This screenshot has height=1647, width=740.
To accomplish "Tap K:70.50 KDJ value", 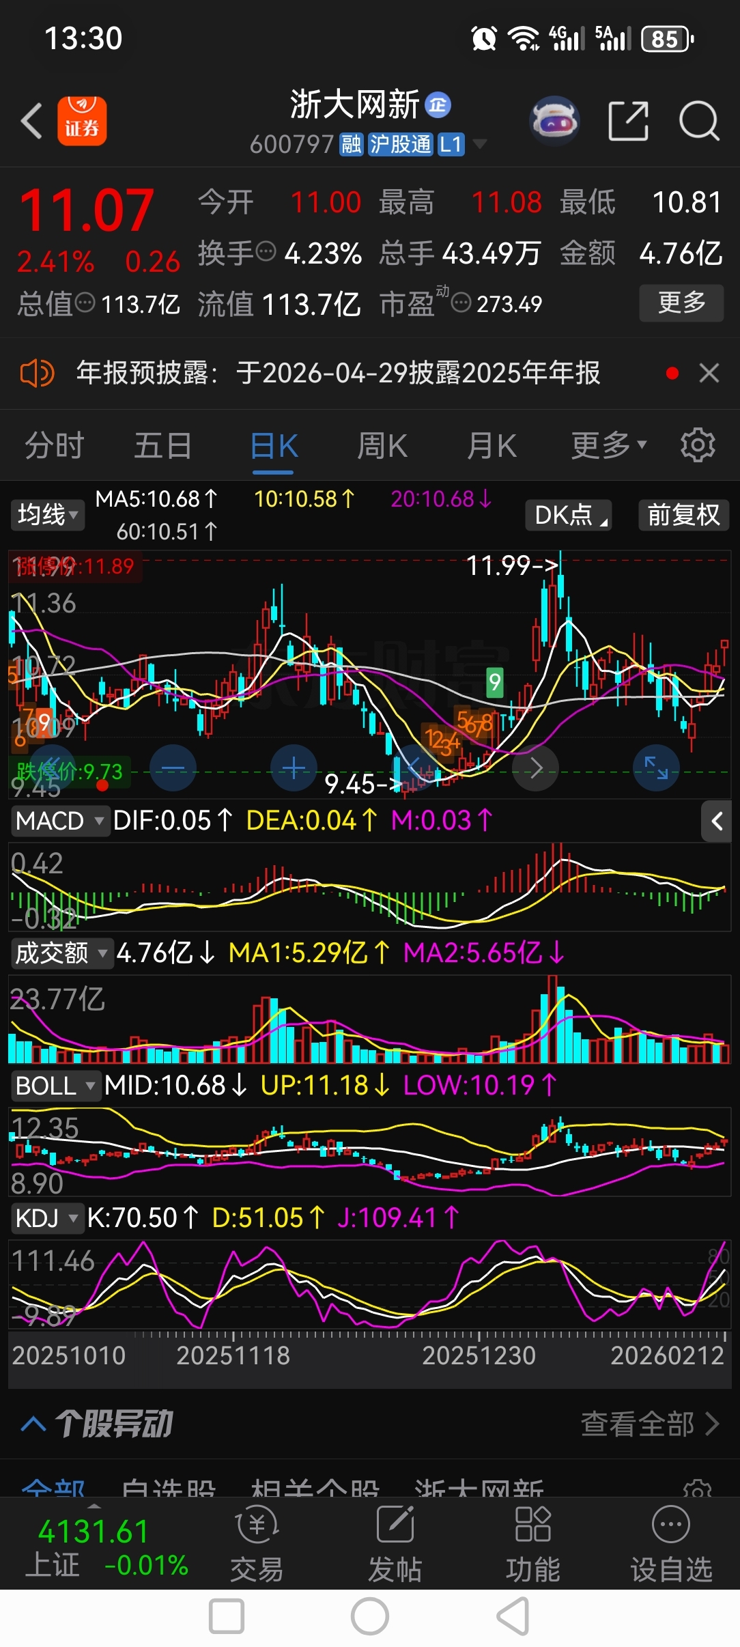I will click(x=143, y=1217).
